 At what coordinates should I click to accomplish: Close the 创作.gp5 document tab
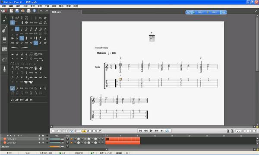[79, 12]
